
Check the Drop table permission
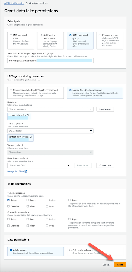coord(47,207)
